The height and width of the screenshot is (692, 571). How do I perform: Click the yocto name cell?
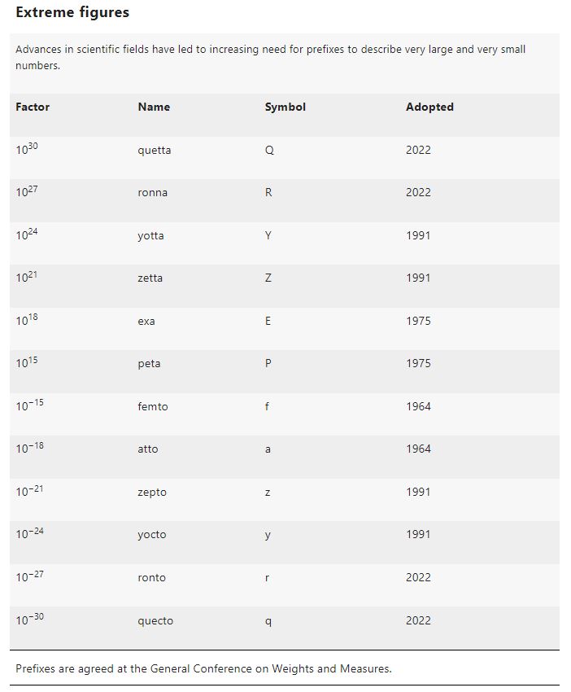[x=152, y=535]
